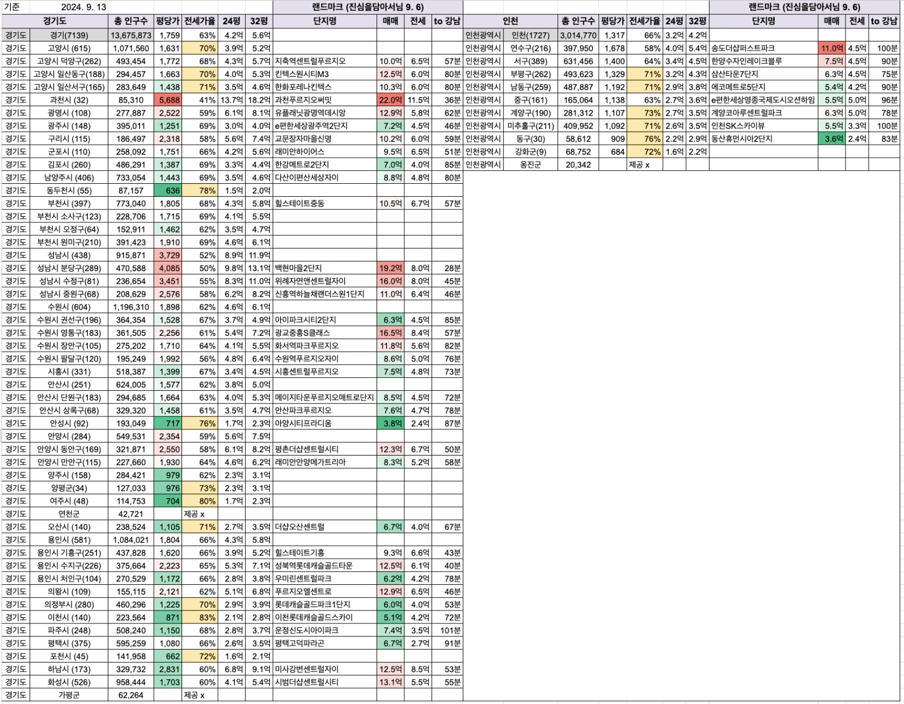Click 고양시 (615) row label
This screenshot has width=904, height=704.
point(69,48)
